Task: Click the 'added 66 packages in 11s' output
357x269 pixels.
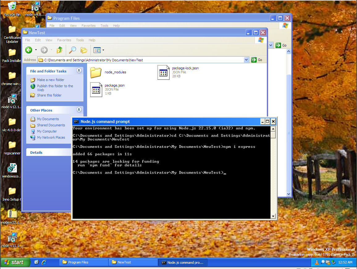Action: coord(102,154)
